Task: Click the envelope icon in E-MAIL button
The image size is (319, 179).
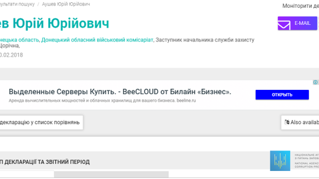Action: click(x=284, y=25)
